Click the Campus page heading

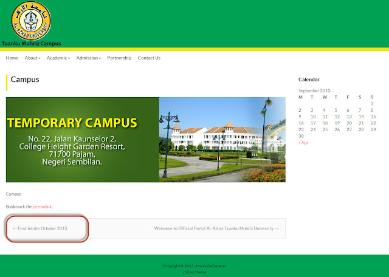pyautogui.click(x=25, y=80)
